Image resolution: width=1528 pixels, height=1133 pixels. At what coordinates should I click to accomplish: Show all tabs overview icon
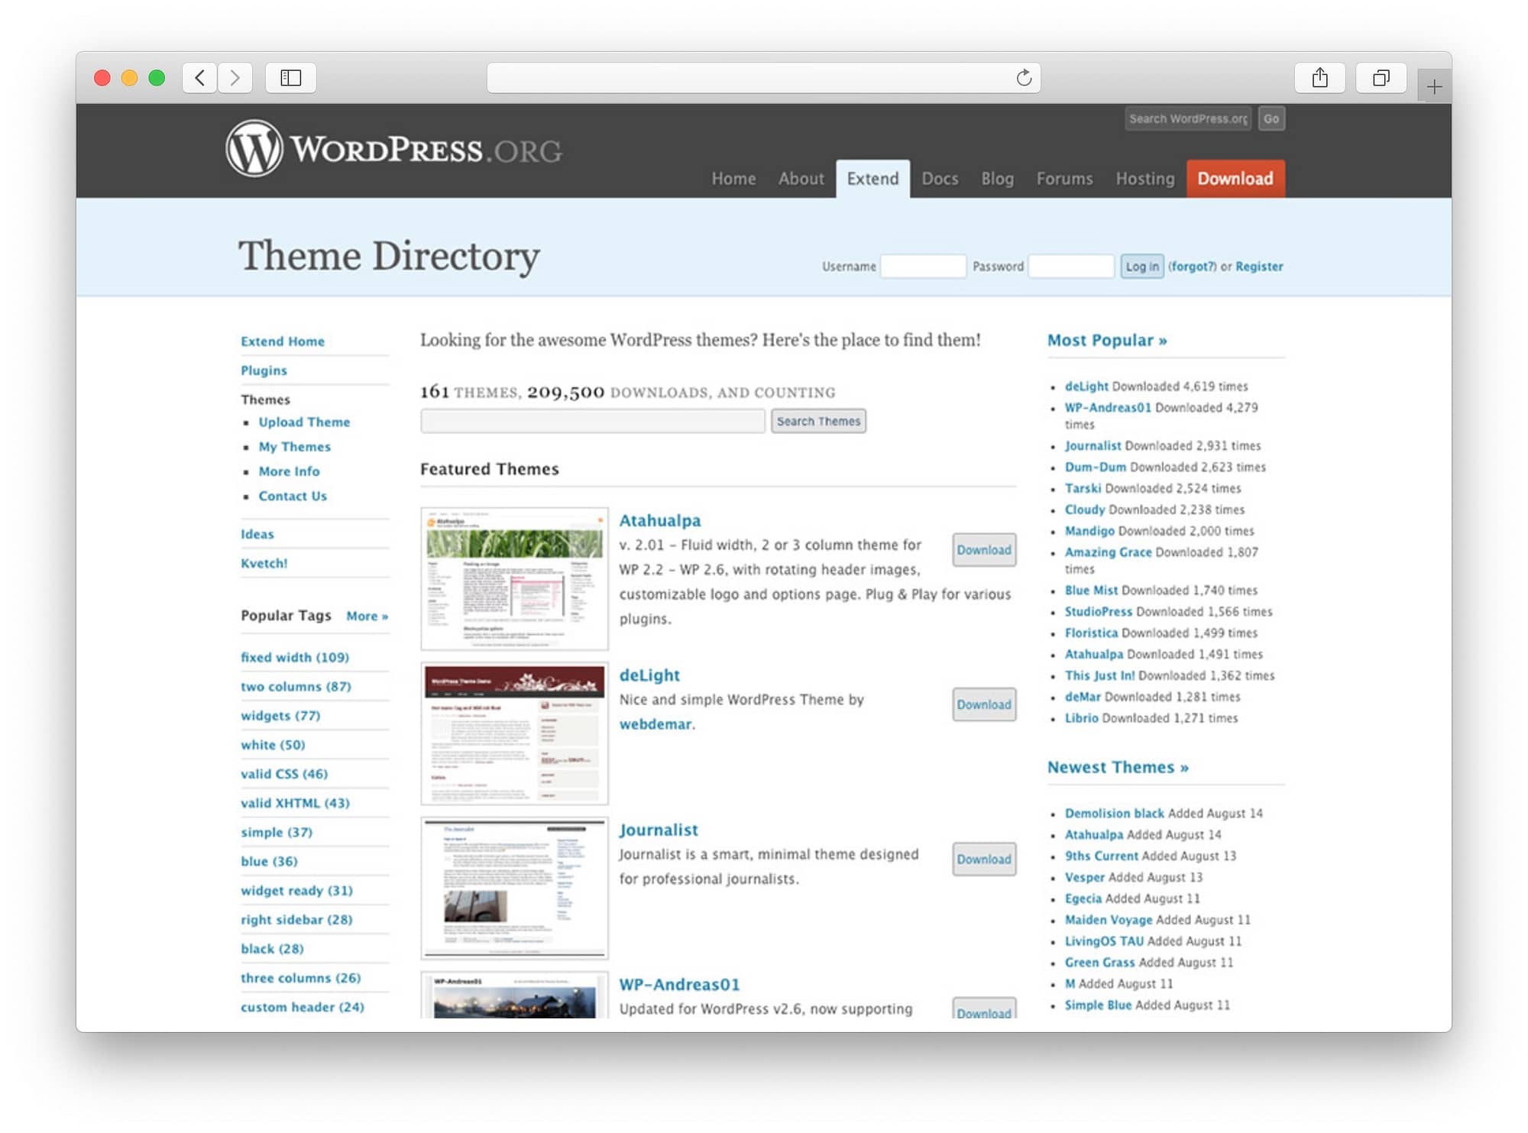pyautogui.click(x=1381, y=78)
